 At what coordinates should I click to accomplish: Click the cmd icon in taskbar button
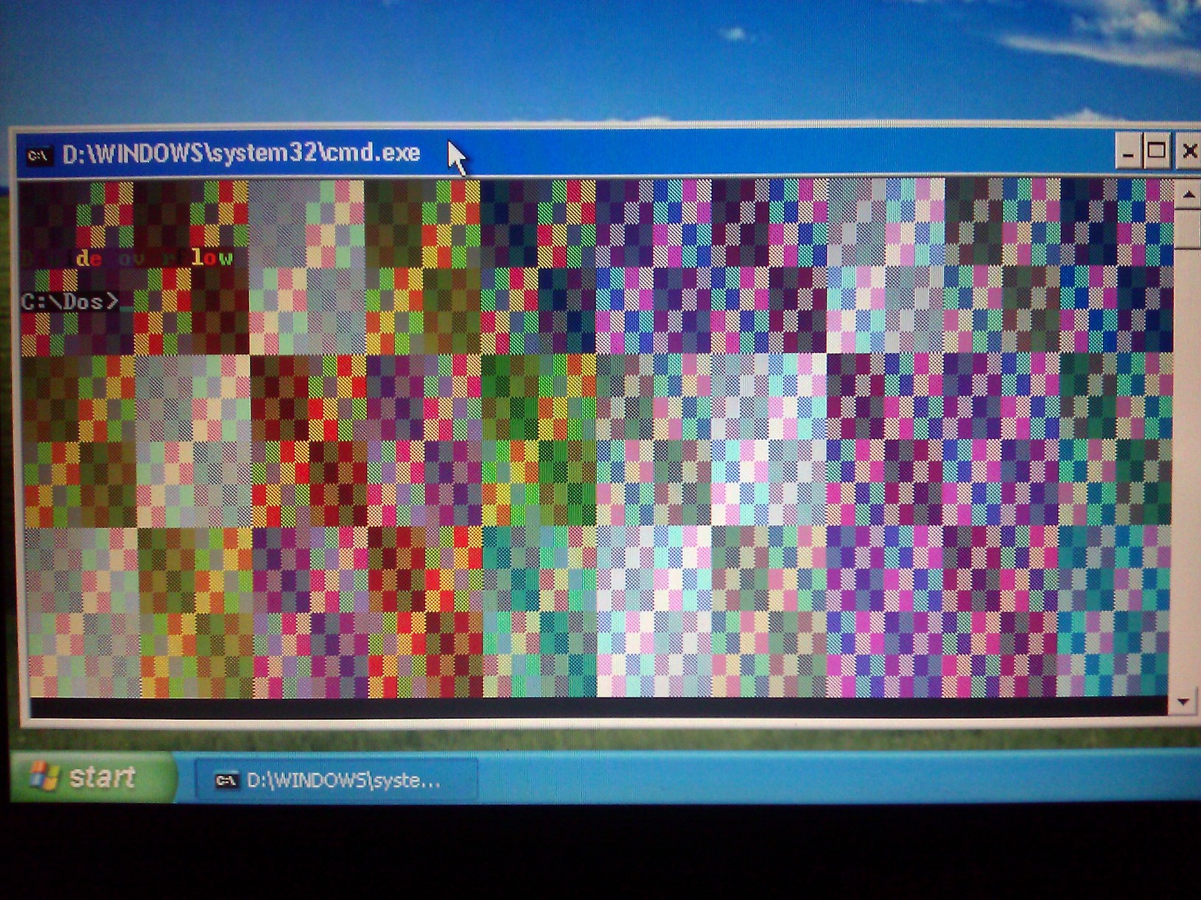(x=225, y=780)
